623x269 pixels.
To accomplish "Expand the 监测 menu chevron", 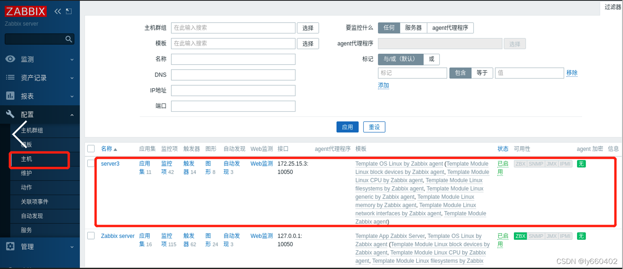I will tap(72, 60).
